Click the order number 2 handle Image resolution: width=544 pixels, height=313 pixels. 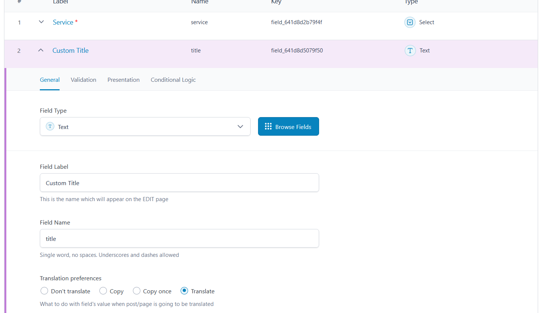(x=19, y=51)
